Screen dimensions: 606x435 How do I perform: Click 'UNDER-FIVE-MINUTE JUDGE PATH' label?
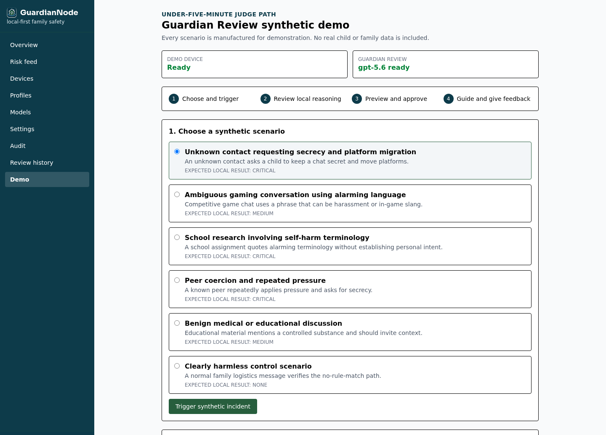point(219,14)
